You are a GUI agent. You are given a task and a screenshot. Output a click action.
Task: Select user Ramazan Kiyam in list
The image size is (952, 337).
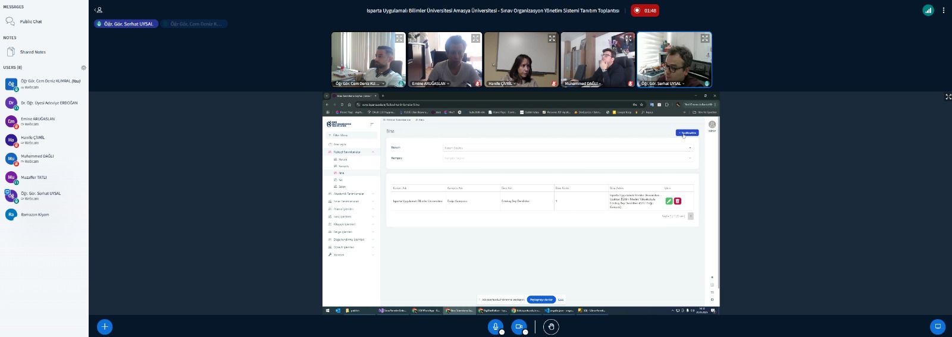coord(44,215)
